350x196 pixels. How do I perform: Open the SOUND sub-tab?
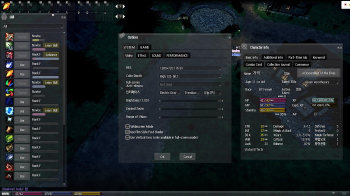pos(156,55)
